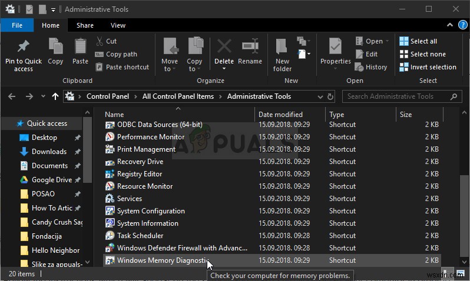Click the Print Management icon
Image resolution: width=470 pixels, height=281 pixels.
coord(110,149)
